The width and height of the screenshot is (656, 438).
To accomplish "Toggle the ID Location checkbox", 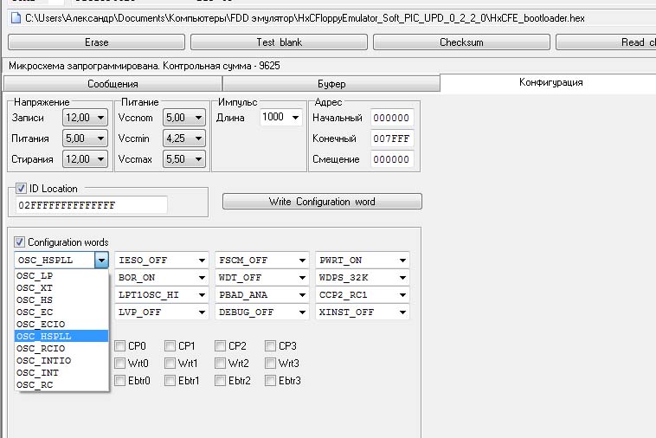I will point(22,189).
